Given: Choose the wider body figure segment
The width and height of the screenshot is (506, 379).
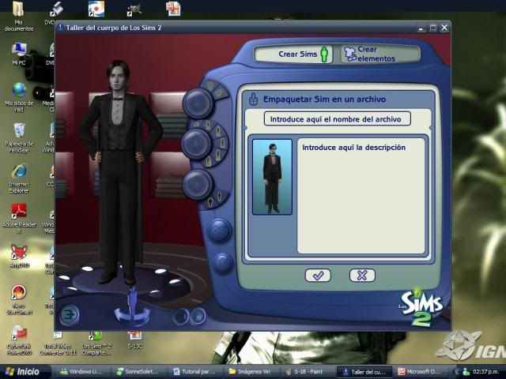Looking at the screenshot, I should pyautogui.click(x=210, y=202).
